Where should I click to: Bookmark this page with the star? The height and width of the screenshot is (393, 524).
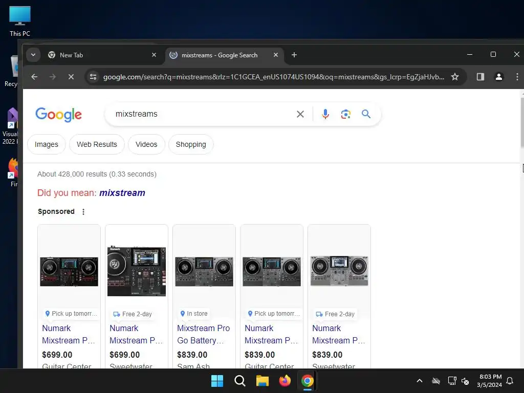click(x=455, y=77)
